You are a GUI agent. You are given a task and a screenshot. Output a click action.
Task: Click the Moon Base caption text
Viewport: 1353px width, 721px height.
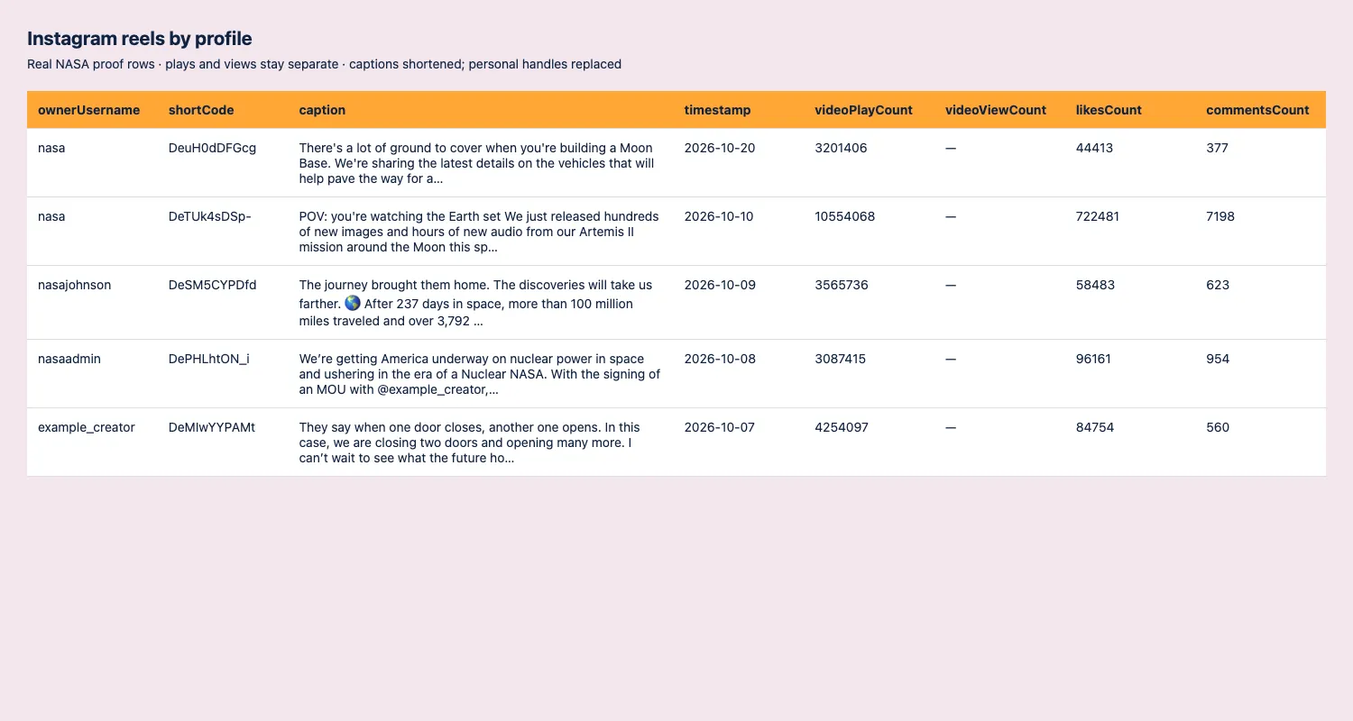481,163
